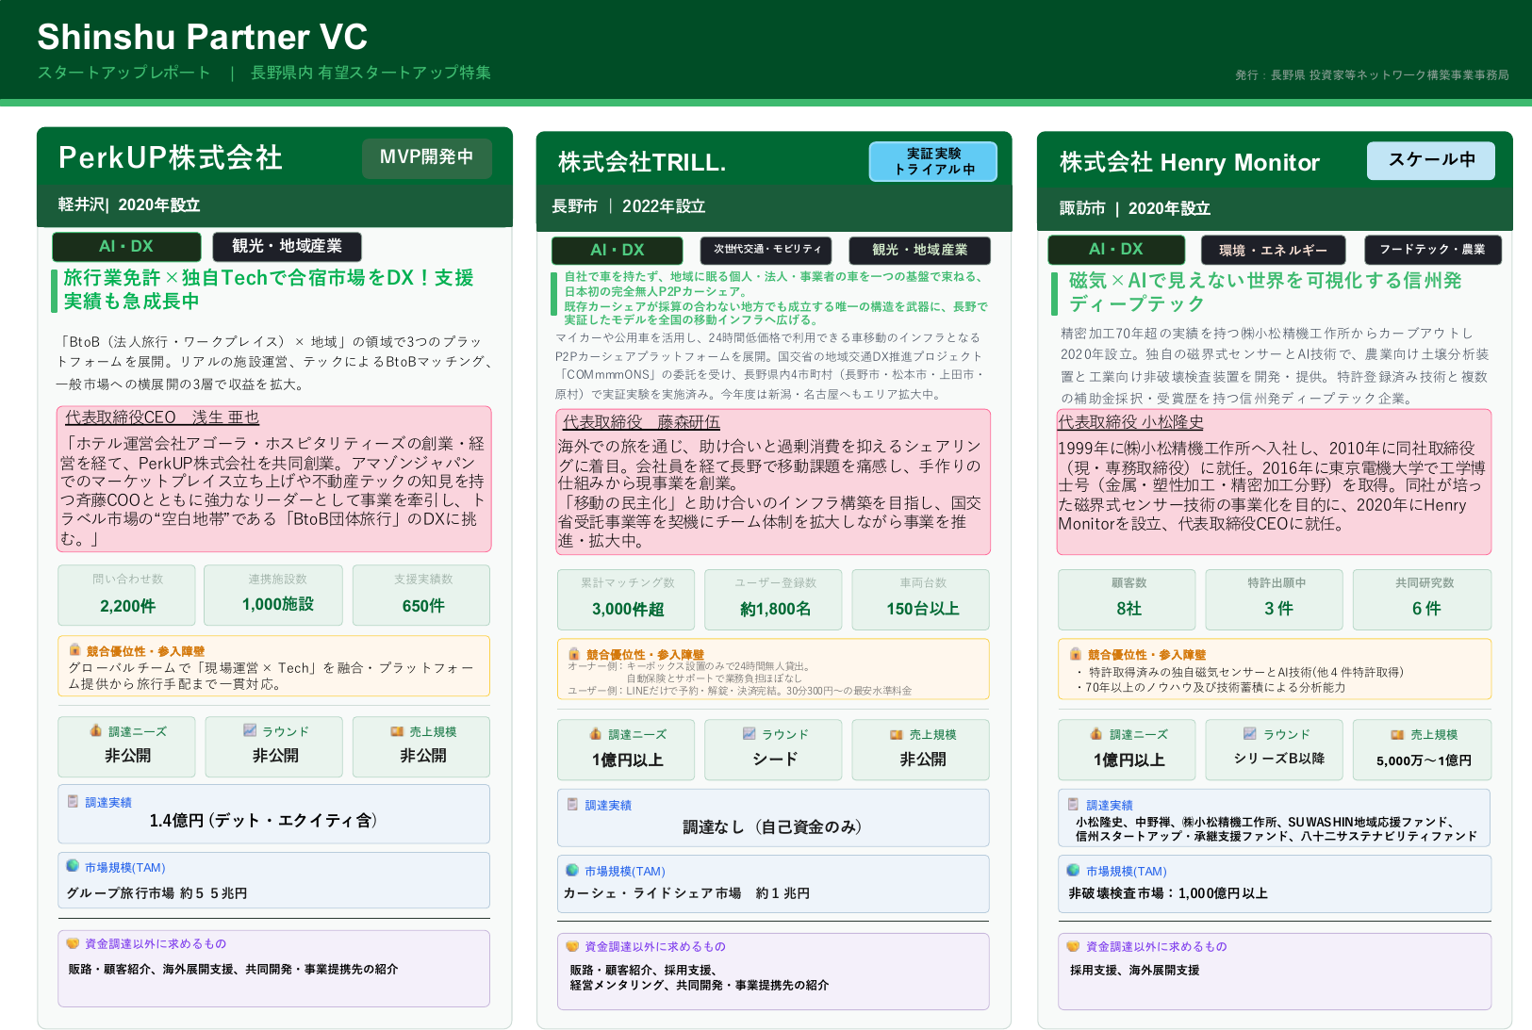Click the money bag icon in TRILL's 調達ニーズ box

(x=596, y=733)
